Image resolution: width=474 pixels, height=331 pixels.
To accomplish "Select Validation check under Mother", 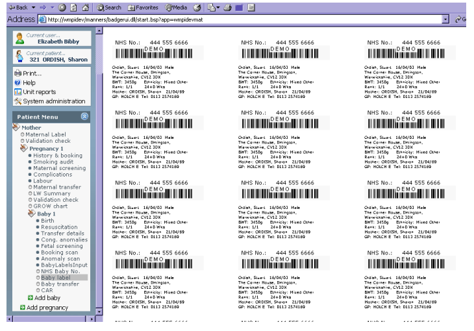I will 48,141.
